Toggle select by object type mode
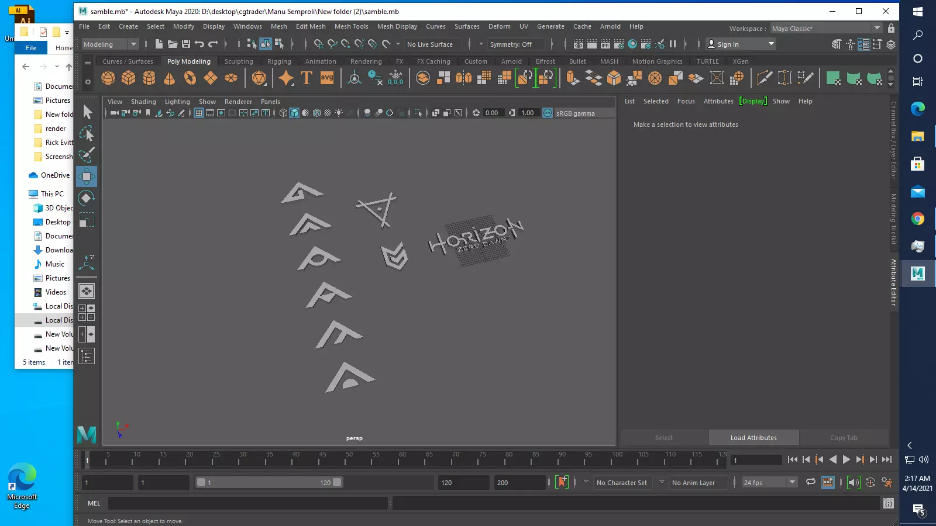936x526 pixels. (x=266, y=44)
